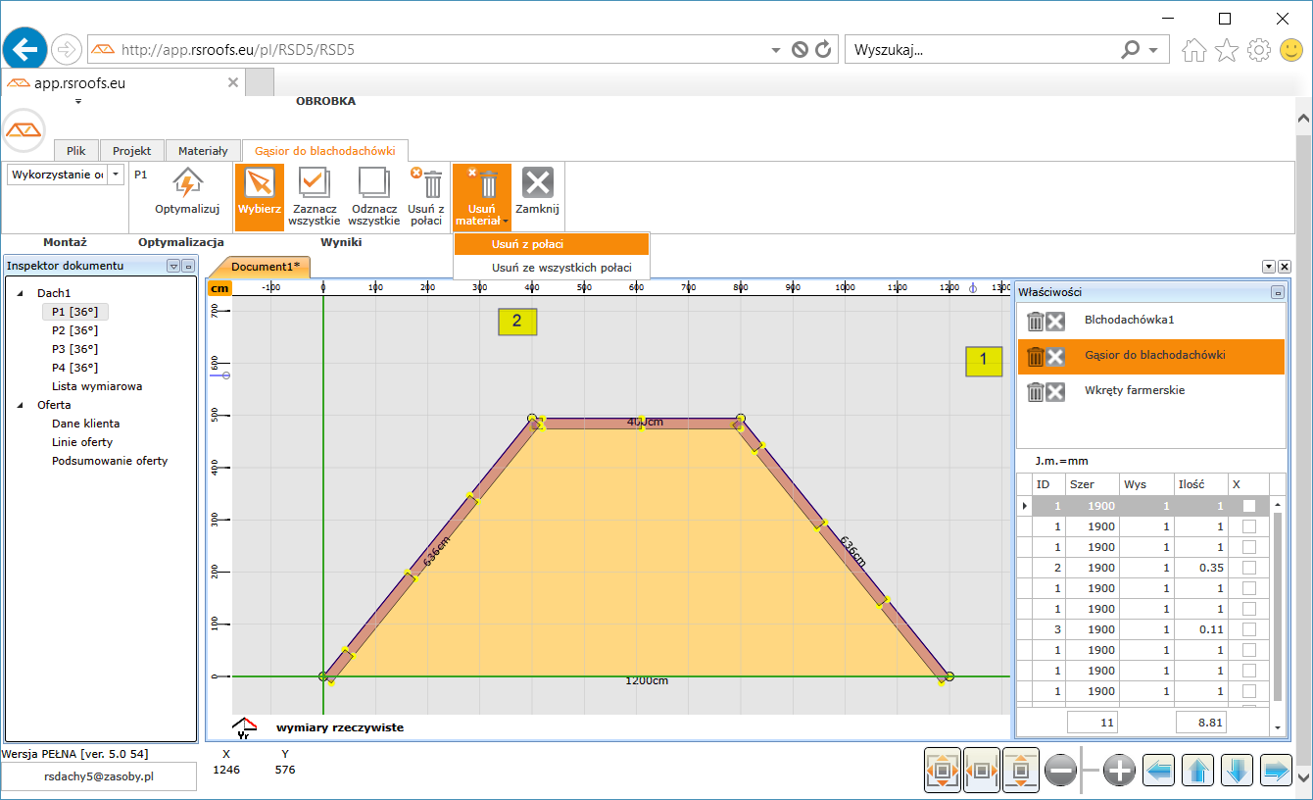
Task: Click the Optymalizuj icon in the ribbon
Action: click(x=187, y=183)
